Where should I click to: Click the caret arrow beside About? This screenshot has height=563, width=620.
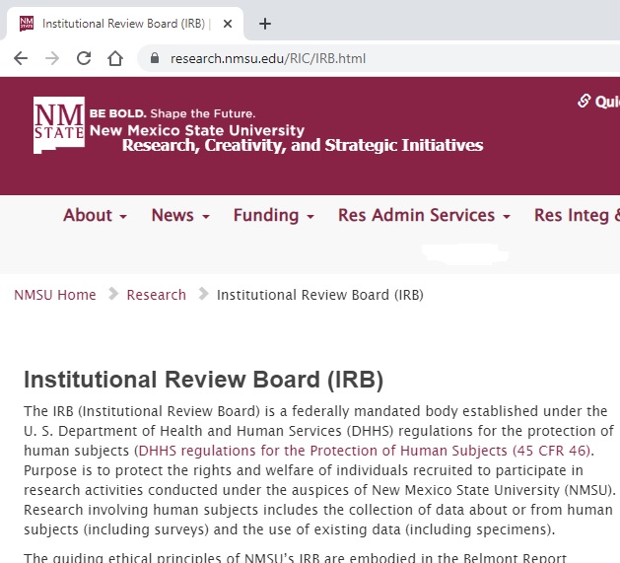coord(123,217)
